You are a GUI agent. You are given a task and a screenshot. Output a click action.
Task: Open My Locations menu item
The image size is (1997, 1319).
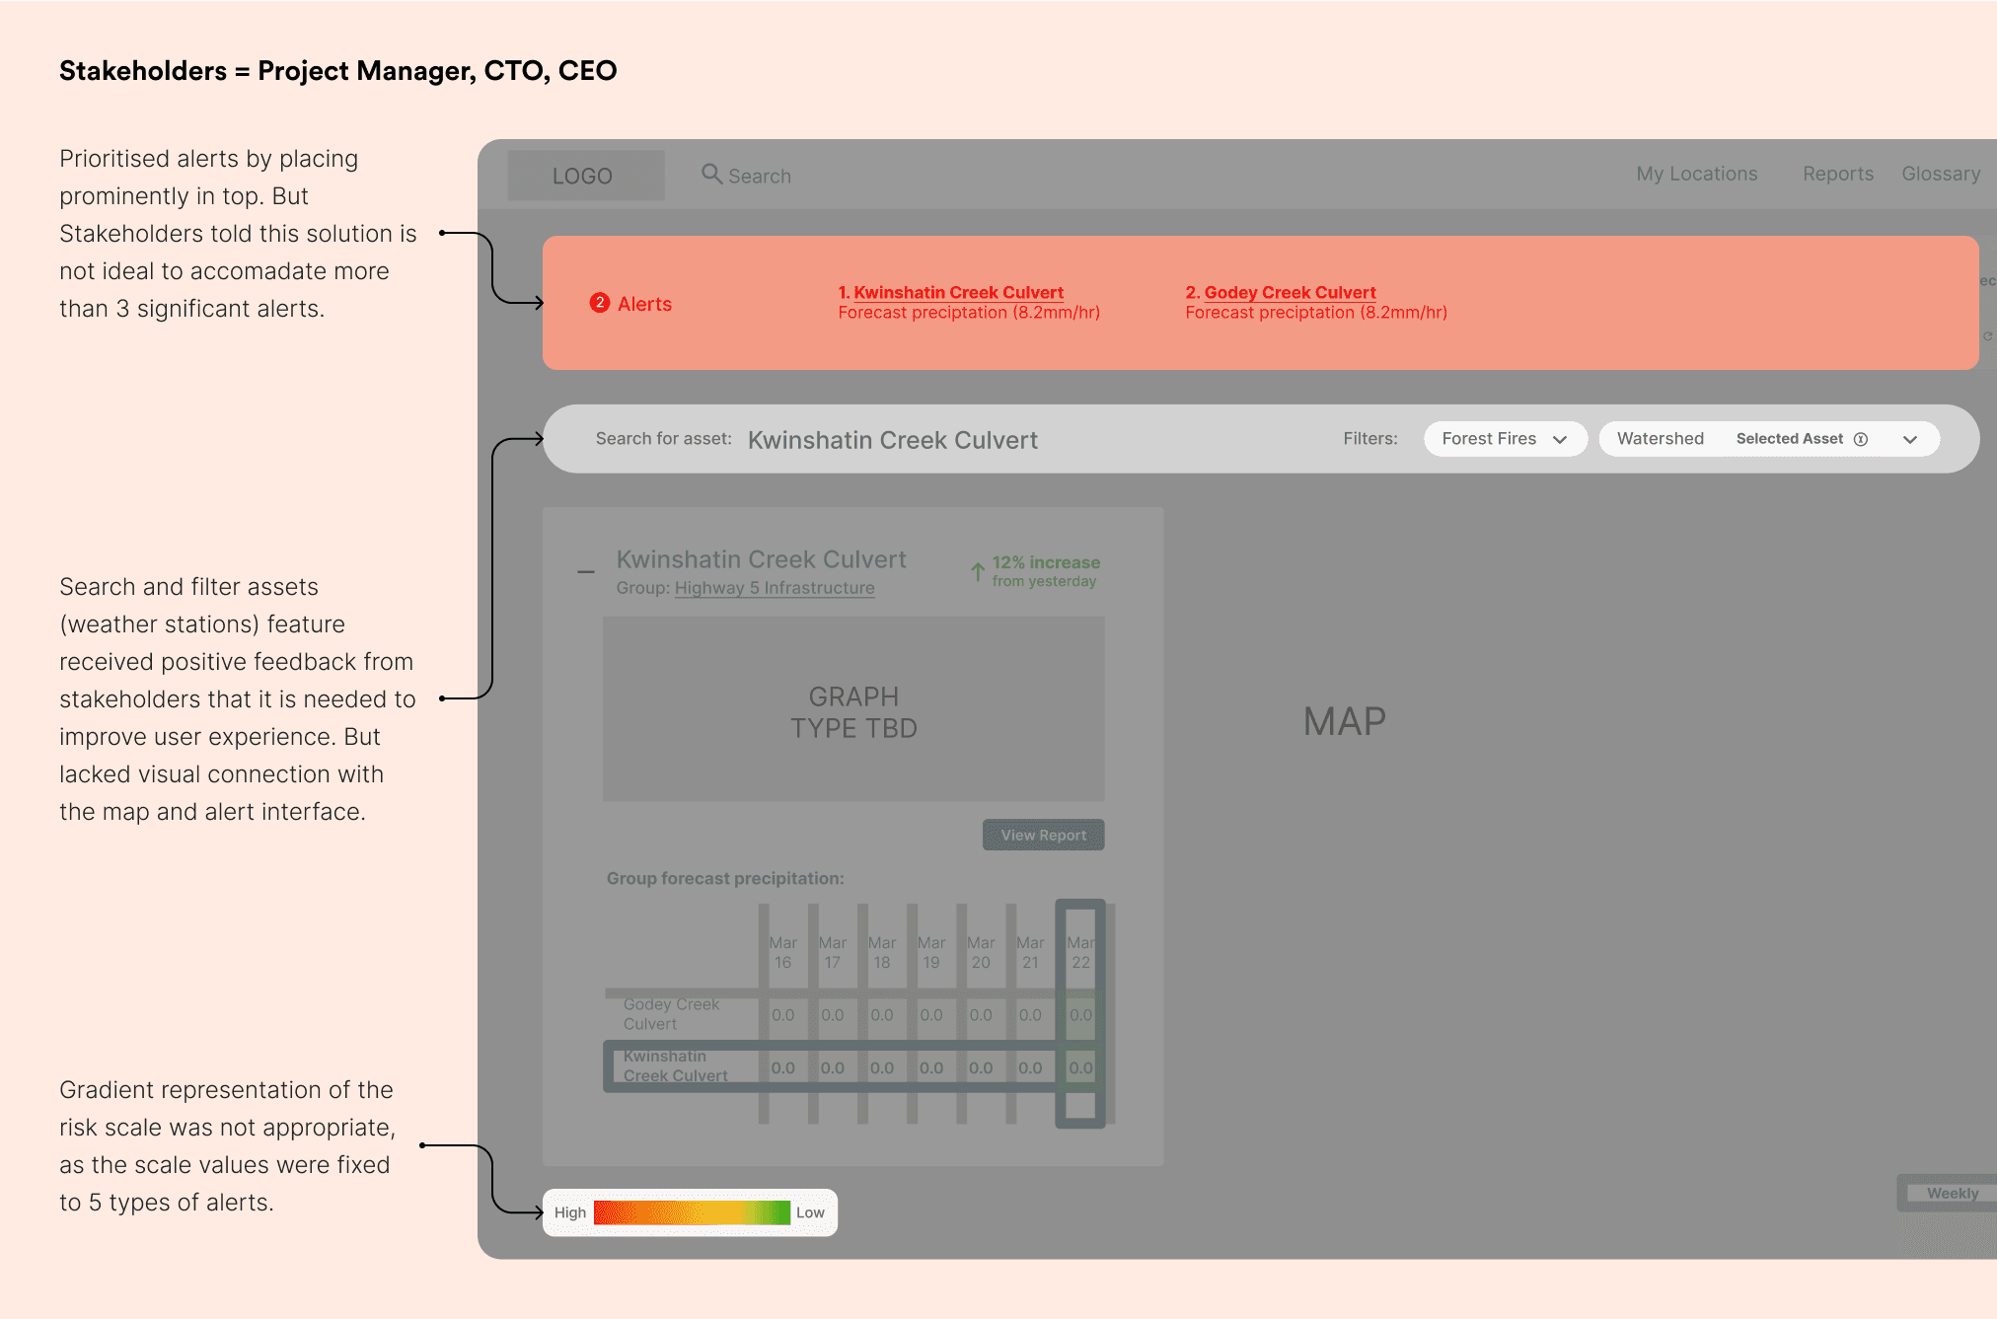pos(1696,174)
